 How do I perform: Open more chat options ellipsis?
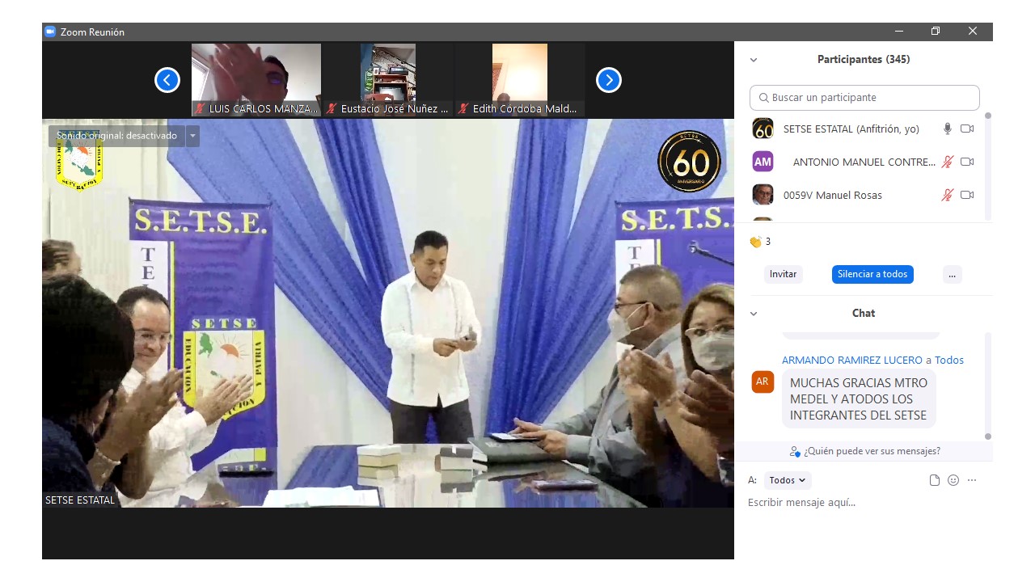(x=972, y=480)
